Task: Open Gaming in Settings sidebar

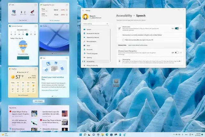Action: [x=96, y=57]
